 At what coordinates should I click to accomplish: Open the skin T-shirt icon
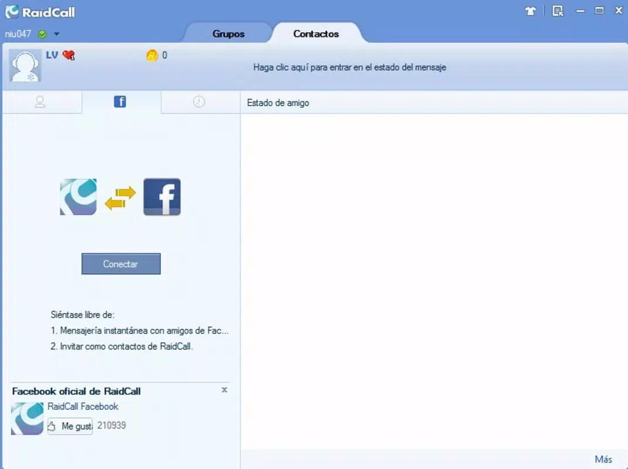(x=530, y=11)
